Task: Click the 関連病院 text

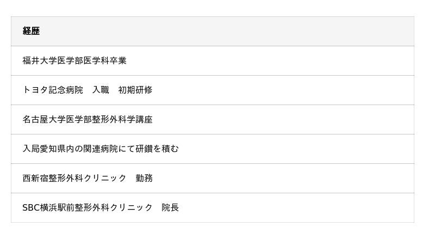Action: [x=101, y=149]
